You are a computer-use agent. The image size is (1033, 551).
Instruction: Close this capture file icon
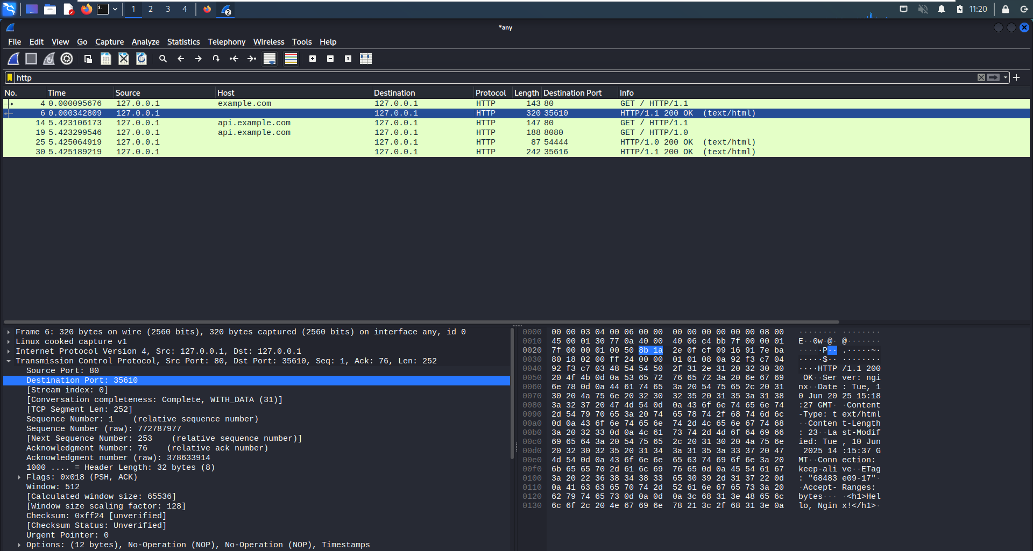pos(124,59)
